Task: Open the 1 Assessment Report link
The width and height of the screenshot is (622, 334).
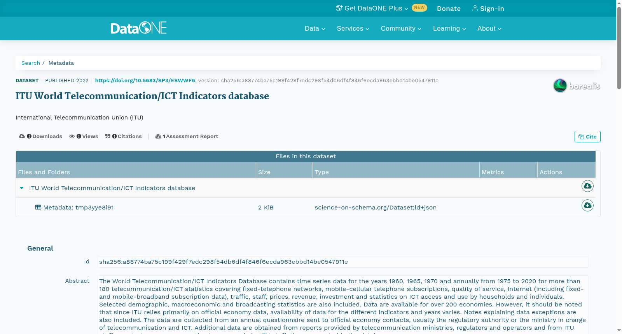Action: (187, 137)
